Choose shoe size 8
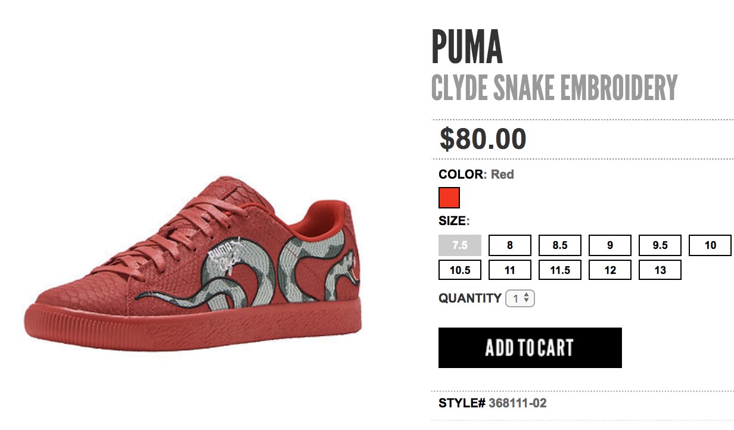The height and width of the screenshot is (430, 734). tap(510, 245)
